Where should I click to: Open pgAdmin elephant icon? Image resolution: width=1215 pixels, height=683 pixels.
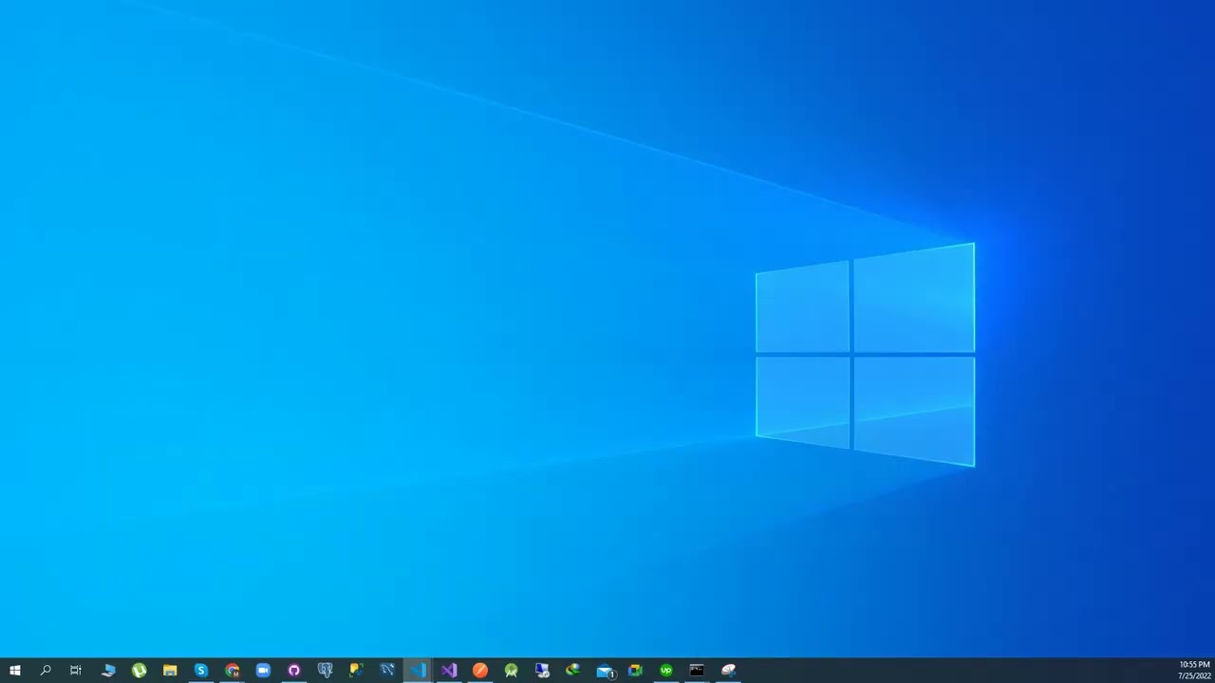click(326, 671)
